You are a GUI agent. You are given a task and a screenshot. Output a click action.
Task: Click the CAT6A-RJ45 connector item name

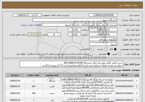tap(88, 100)
